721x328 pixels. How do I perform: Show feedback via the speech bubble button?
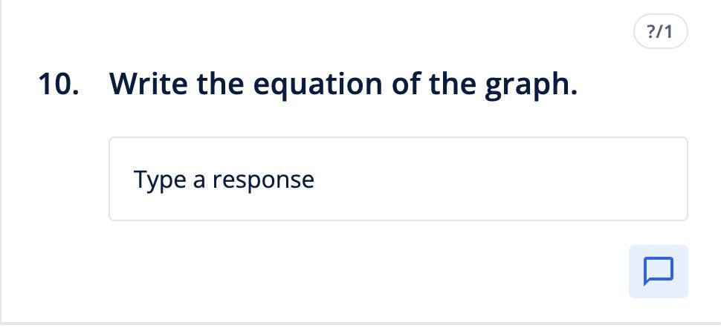[x=658, y=272]
